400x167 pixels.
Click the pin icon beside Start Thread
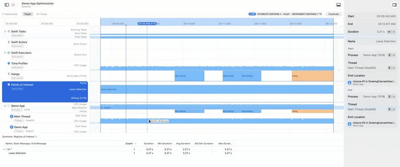pyautogui.click(x=389, y=68)
